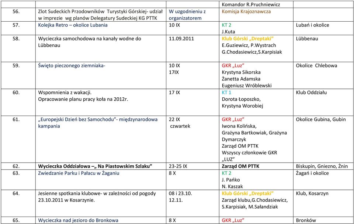Click name 'Eugeniusz Wróblewski'
354x224 pixels.
point(247,86)
